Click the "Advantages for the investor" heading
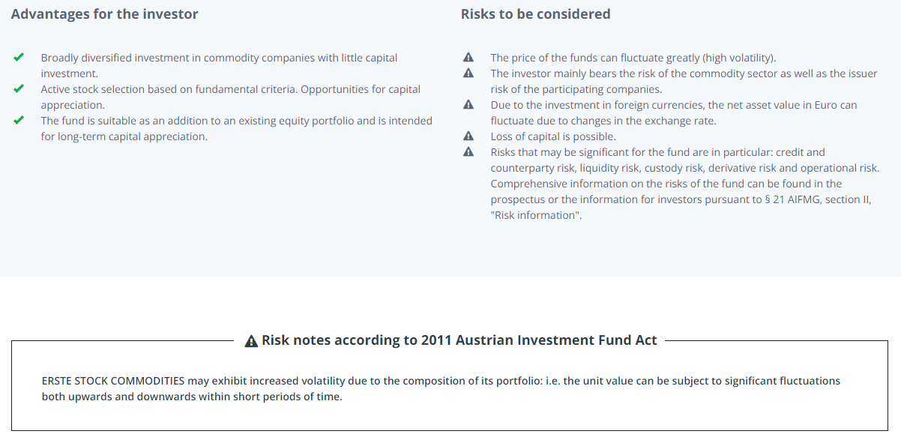The image size is (901, 440). tap(105, 14)
